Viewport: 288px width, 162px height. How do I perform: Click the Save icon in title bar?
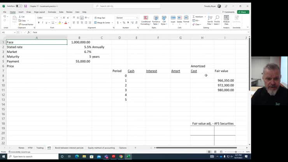click(26, 6)
